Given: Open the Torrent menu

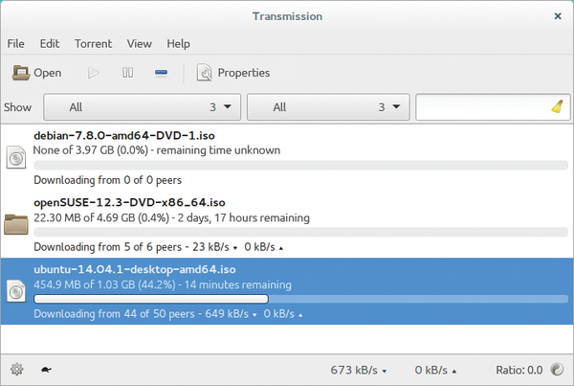Looking at the screenshot, I should pos(93,44).
